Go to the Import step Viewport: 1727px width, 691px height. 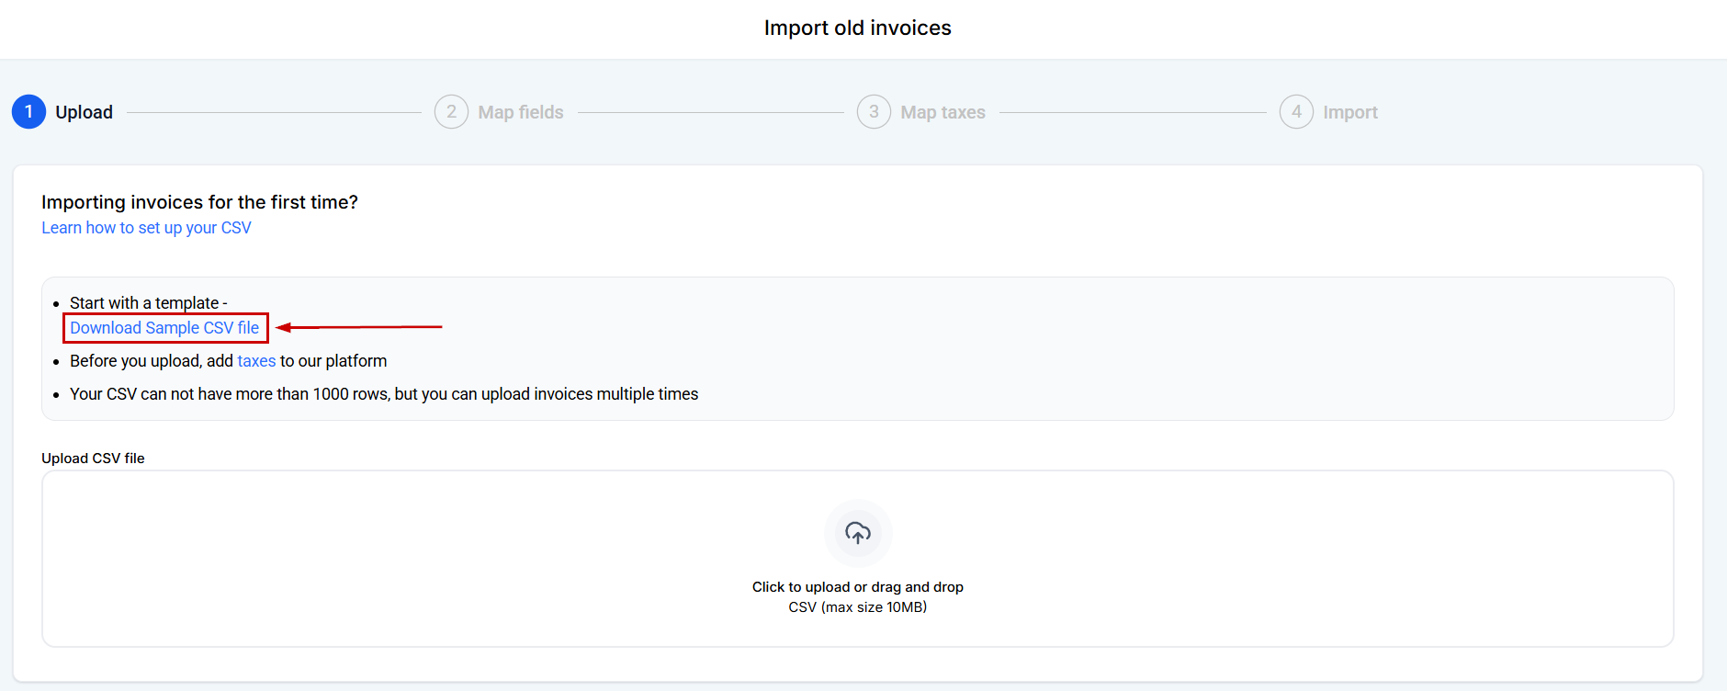click(x=1350, y=112)
